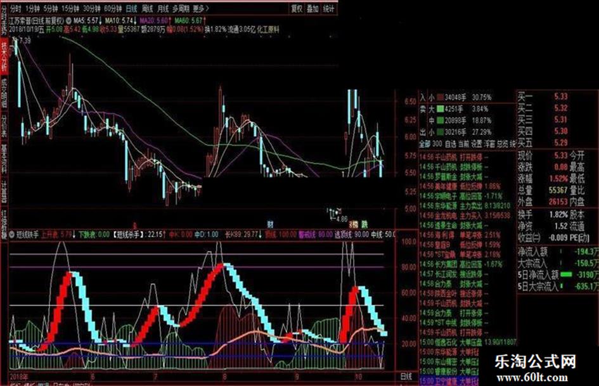The image size is (599, 386).
Task: Click the 买一 bid price 5.33
Action: (561, 97)
